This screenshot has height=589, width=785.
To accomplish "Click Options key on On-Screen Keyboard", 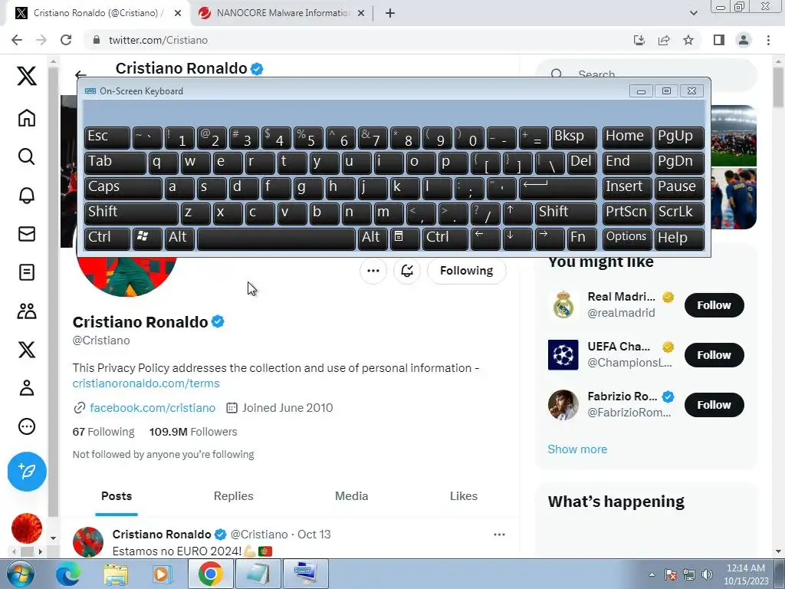I will point(627,239).
